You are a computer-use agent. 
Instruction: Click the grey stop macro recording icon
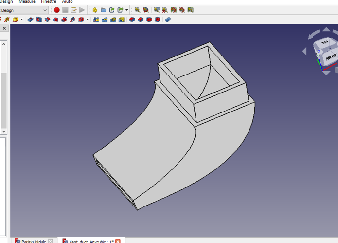pos(65,10)
